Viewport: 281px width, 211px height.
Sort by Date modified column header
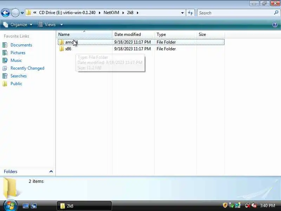(x=133, y=34)
